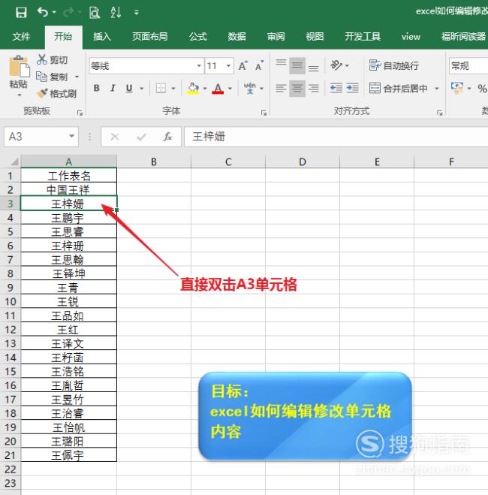This screenshot has height=495, width=488.
Task: Align text left
Action: point(281,88)
